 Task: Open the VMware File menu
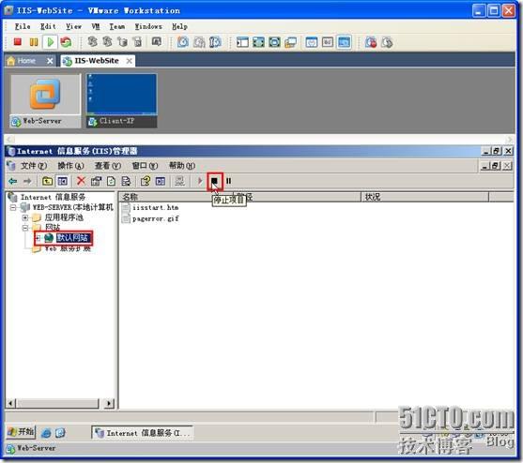point(23,26)
